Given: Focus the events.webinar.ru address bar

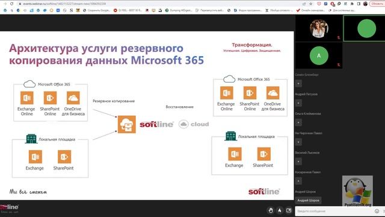Looking at the screenshot, I should (157, 4).
